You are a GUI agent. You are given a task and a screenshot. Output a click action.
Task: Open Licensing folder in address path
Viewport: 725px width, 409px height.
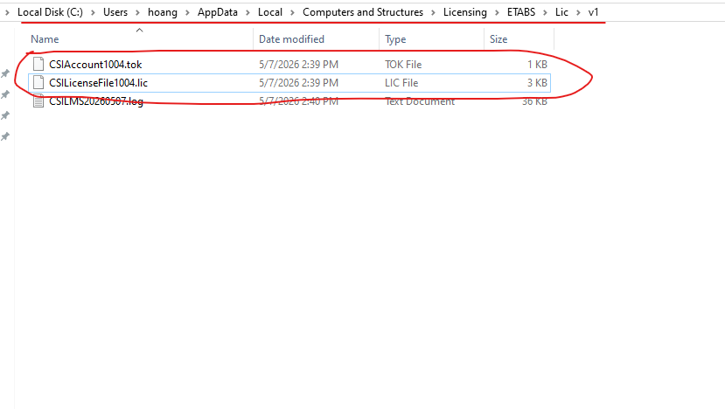tap(464, 12)
